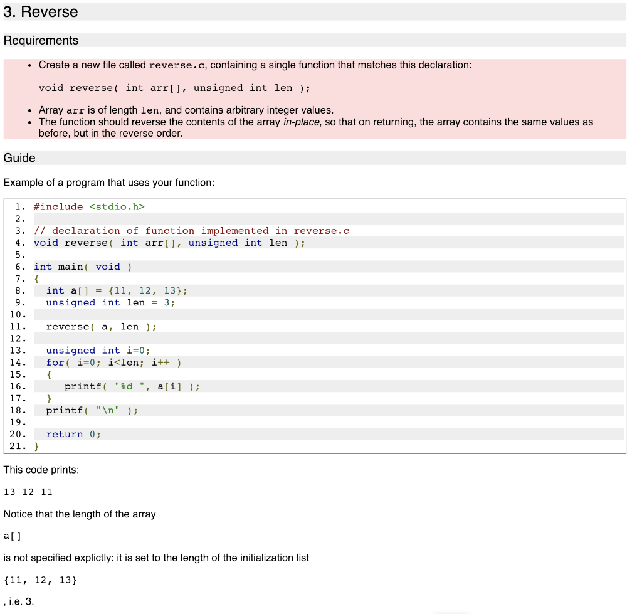Click the {11, 12, 13} initialization list near the bottom
The height and width of the screenshot is (614, 642).
click(39, 580)
